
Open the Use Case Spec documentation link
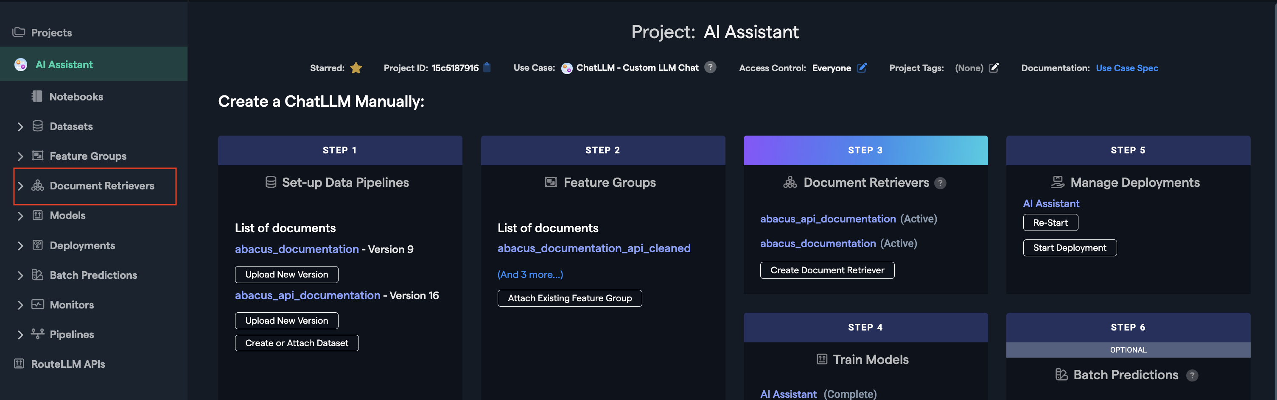click(1126, 68)
